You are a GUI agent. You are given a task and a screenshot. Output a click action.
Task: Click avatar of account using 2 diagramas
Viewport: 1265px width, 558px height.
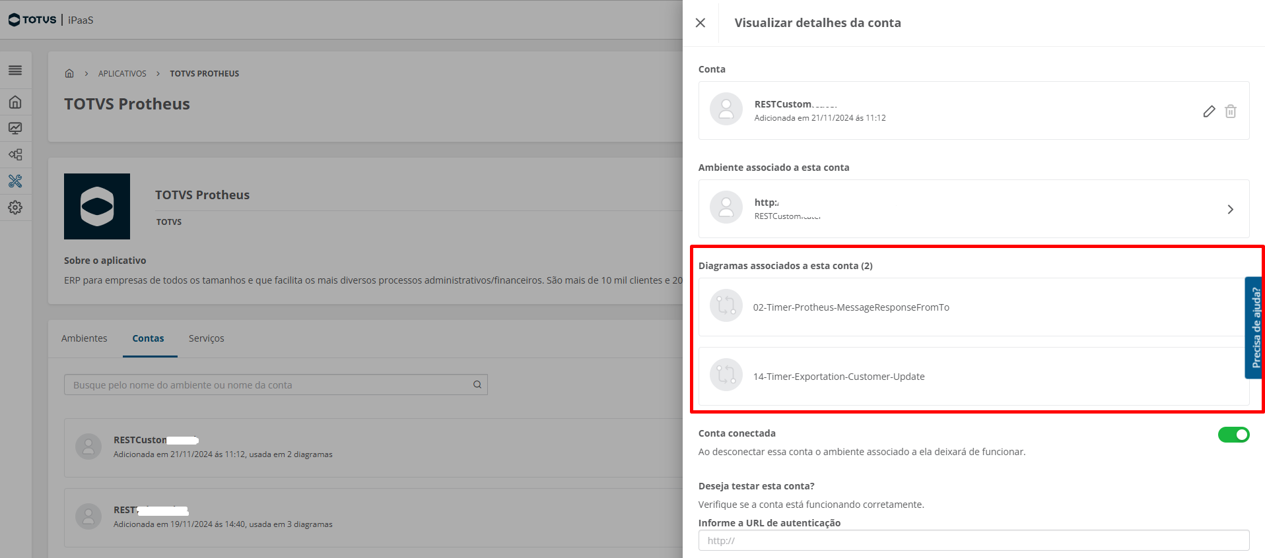[x=88, y=447]
